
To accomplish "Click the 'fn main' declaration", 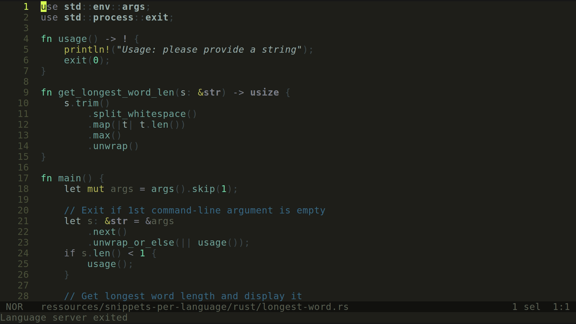I will click(61, 178).
